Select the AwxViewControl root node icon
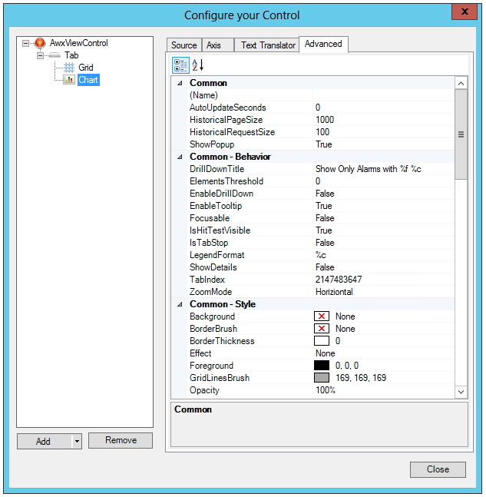Screen dimensions: 486x497 (x=40, y=43)
